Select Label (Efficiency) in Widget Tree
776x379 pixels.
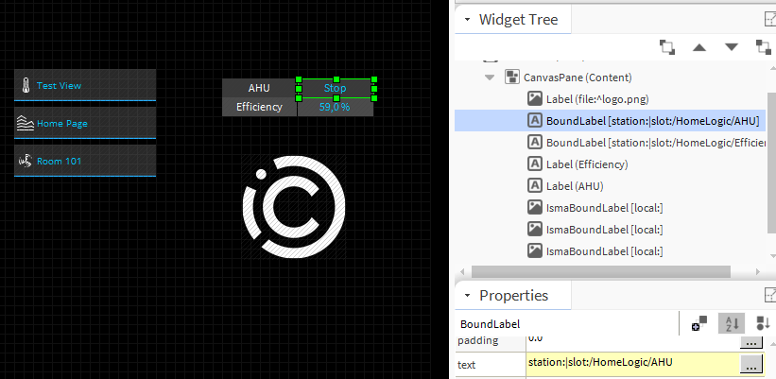coord(587,164)
